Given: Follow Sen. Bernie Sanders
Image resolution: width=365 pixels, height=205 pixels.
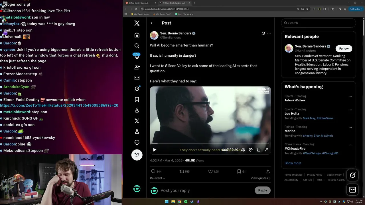Looking at the screenshot, I should 344,49.
